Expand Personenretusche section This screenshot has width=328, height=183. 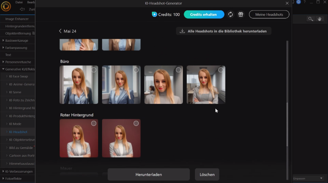pos(3,62)
